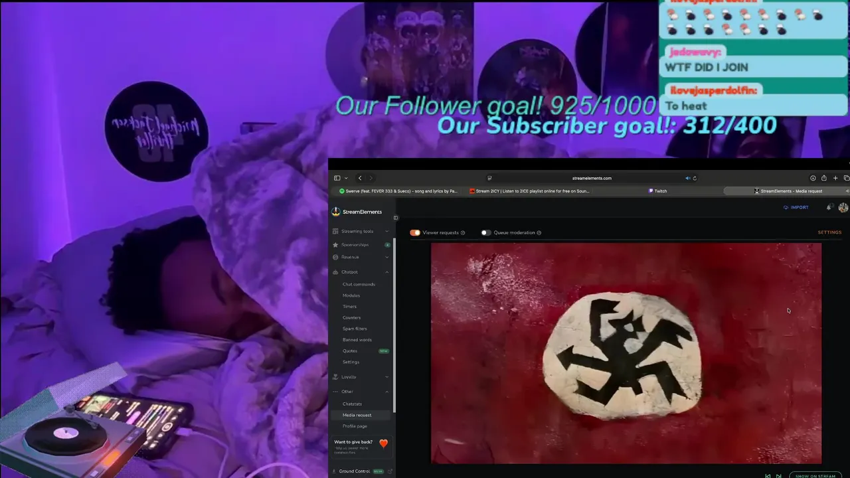Click the Sponsorships star icon
850x478 pixels.
pyautogui.click(x=335, y=244)
